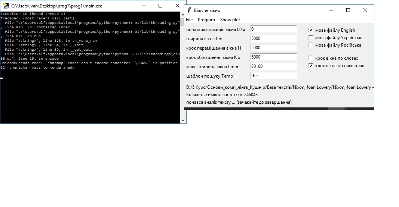The height and width of the screenshot is (207, 399).
Task: Click the progress bar at the bottom of Біжуче вікно
Action: click(279, 108)
